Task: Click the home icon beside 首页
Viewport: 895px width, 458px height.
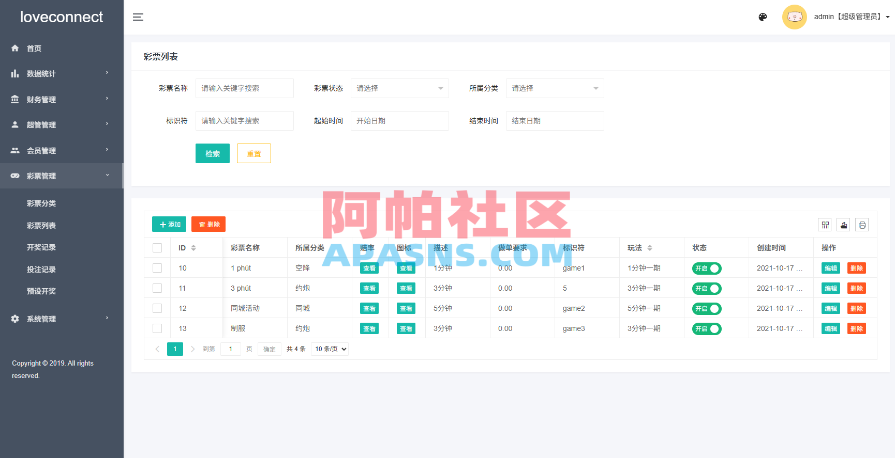Action: (15, 48)
